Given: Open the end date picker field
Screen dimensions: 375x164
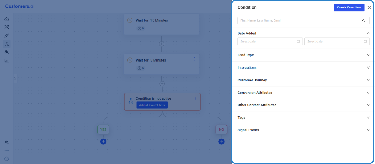Looking at the screenshot, I should (337, 42).
